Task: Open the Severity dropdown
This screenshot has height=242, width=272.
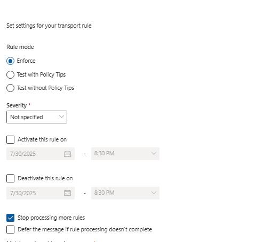Action: pyautogui.click(x=37, y=117)
